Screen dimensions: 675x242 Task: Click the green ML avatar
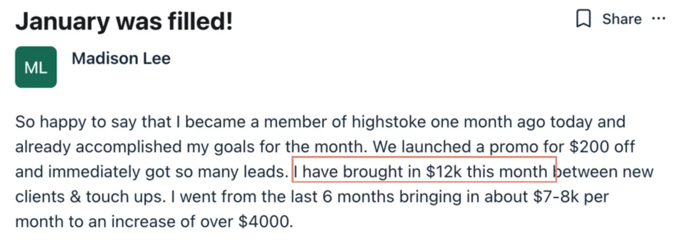coord(36,67)
